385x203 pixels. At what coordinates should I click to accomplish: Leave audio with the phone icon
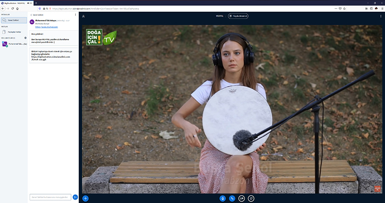pyautogui.click(x=232, y=199)
